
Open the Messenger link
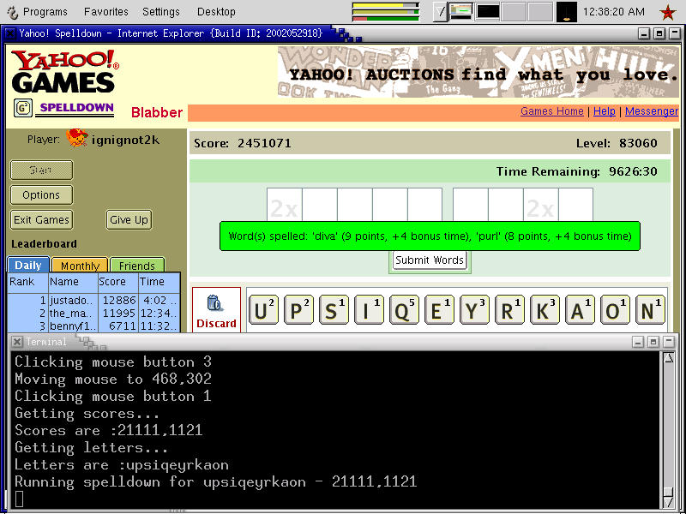point(652,111)
